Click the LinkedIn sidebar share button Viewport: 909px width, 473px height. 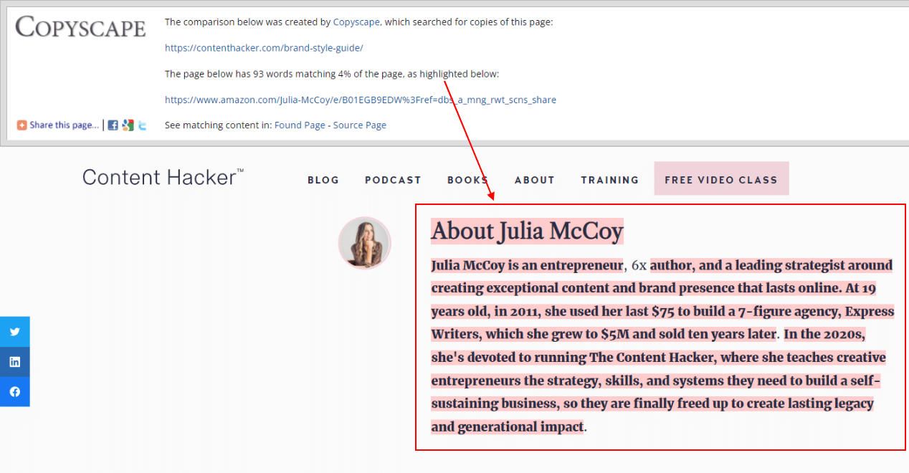(x=14, y=362)
